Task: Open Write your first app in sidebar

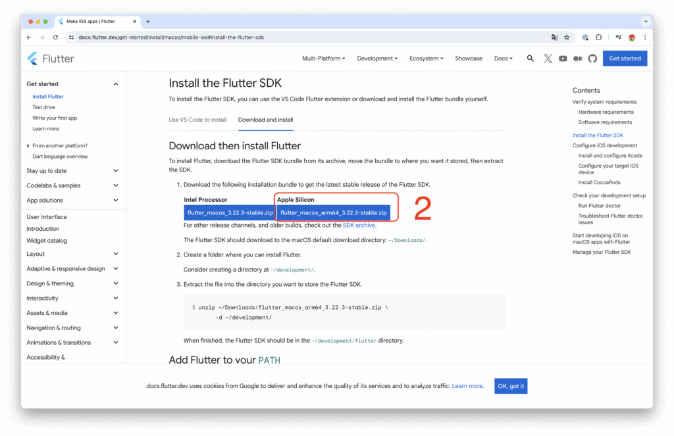Action: [55, 118]
